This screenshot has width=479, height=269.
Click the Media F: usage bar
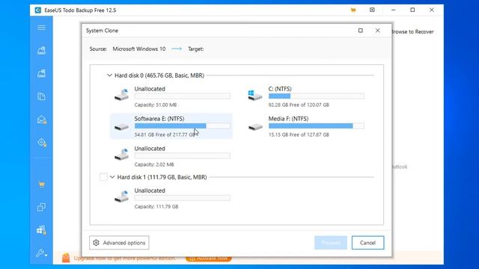pyautogui.click(x=316, y=126)
